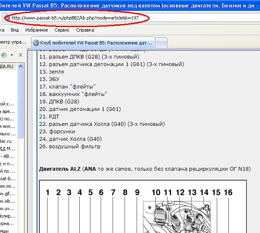The height and width of the screenshot is (233, 260).
Task: Click list item '19. ДПКВ (G28)'
Action: (x=59, y=101)
